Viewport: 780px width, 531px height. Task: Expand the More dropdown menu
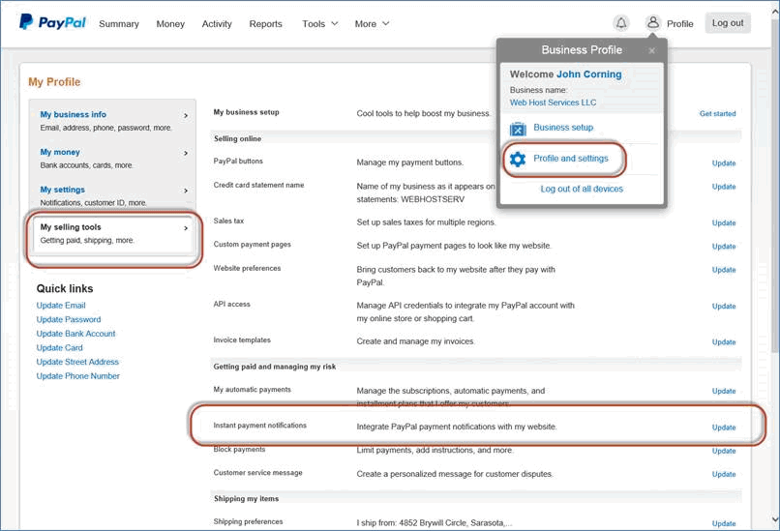click(372, 24)
